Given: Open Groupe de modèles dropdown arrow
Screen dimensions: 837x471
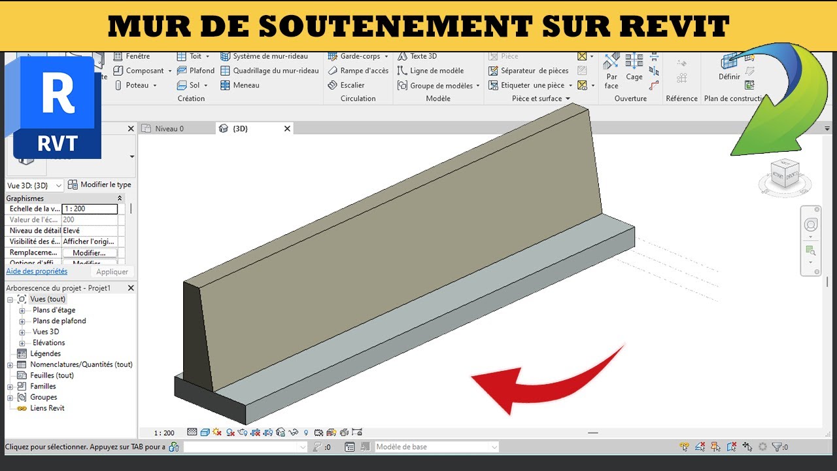Looking at the screenshot, I should click(478, 86).
